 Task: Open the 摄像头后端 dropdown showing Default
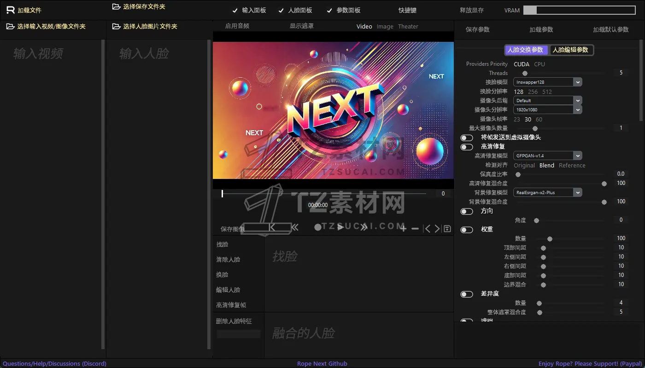click(x=548, y=100)
